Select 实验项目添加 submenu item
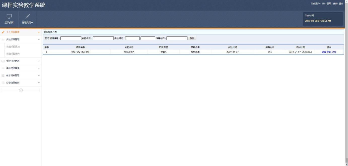 click(x=13, y=47)
